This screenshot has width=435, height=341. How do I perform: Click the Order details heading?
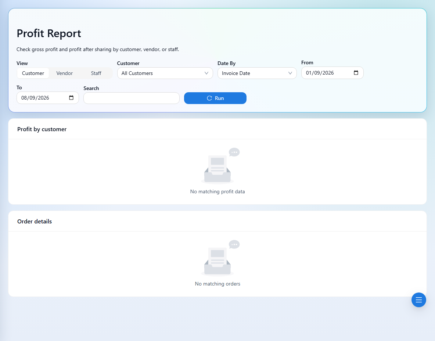coord(35,222)
